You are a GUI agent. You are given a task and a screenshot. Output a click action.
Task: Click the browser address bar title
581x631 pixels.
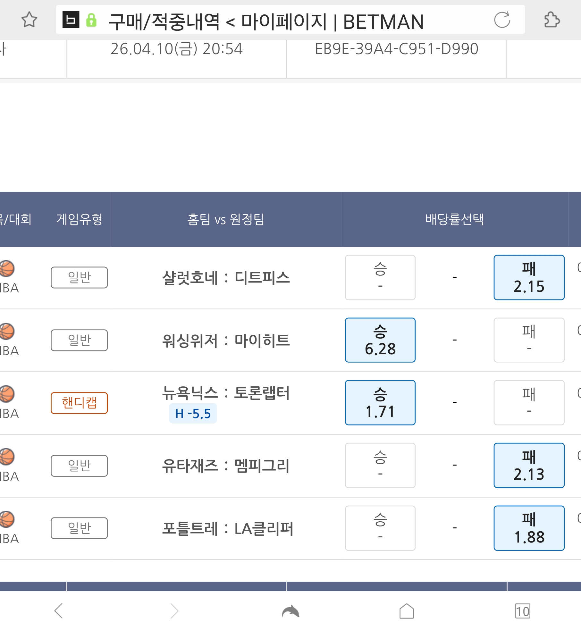pos(266,21)
